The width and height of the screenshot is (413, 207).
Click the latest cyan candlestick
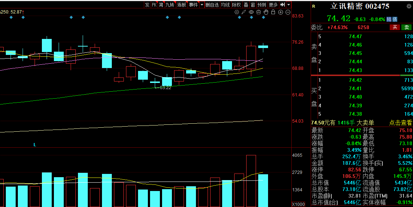click(263, 47)
